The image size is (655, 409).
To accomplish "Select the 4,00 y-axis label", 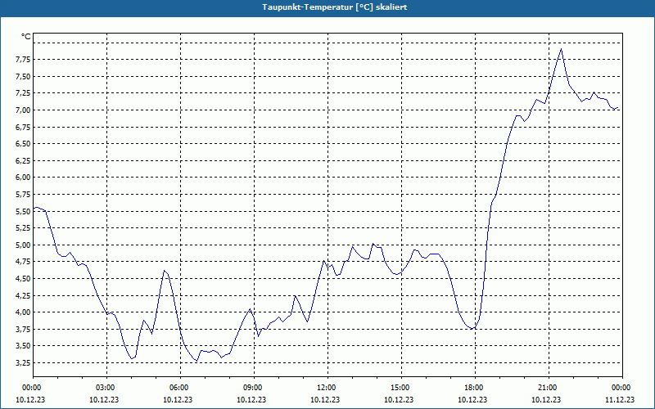I will pyautogui.click(x=23, y=312).
